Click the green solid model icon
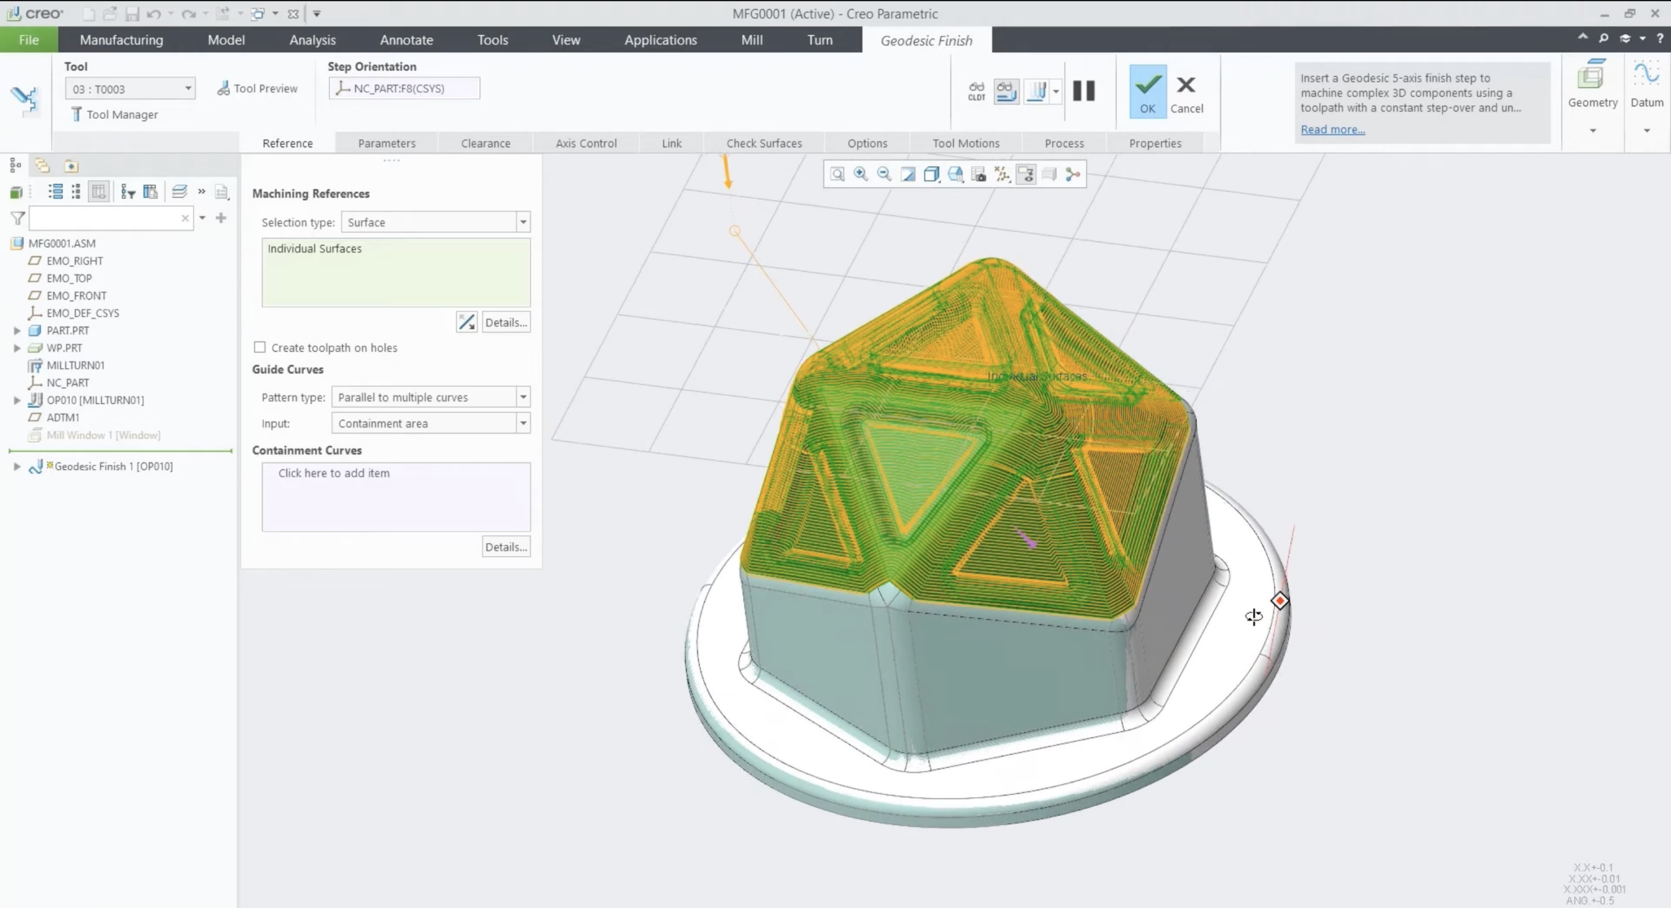Viewport: 1671px width, 908px height. (x=16, y=192)
